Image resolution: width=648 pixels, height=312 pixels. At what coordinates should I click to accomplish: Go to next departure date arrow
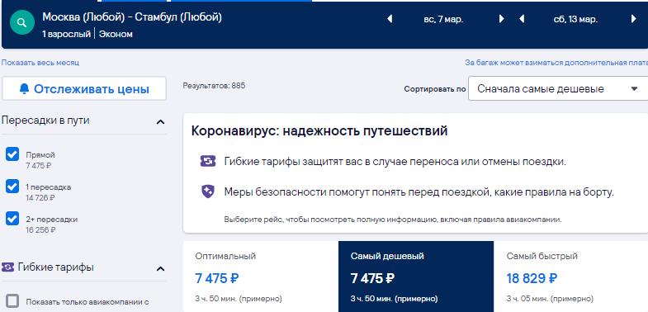pyautogui.click(x=501, y=19)
